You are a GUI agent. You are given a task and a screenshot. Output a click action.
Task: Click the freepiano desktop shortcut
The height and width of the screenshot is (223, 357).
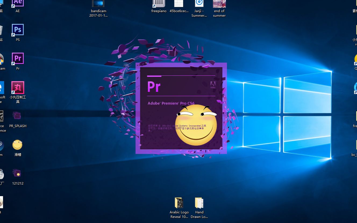point(159,6)
